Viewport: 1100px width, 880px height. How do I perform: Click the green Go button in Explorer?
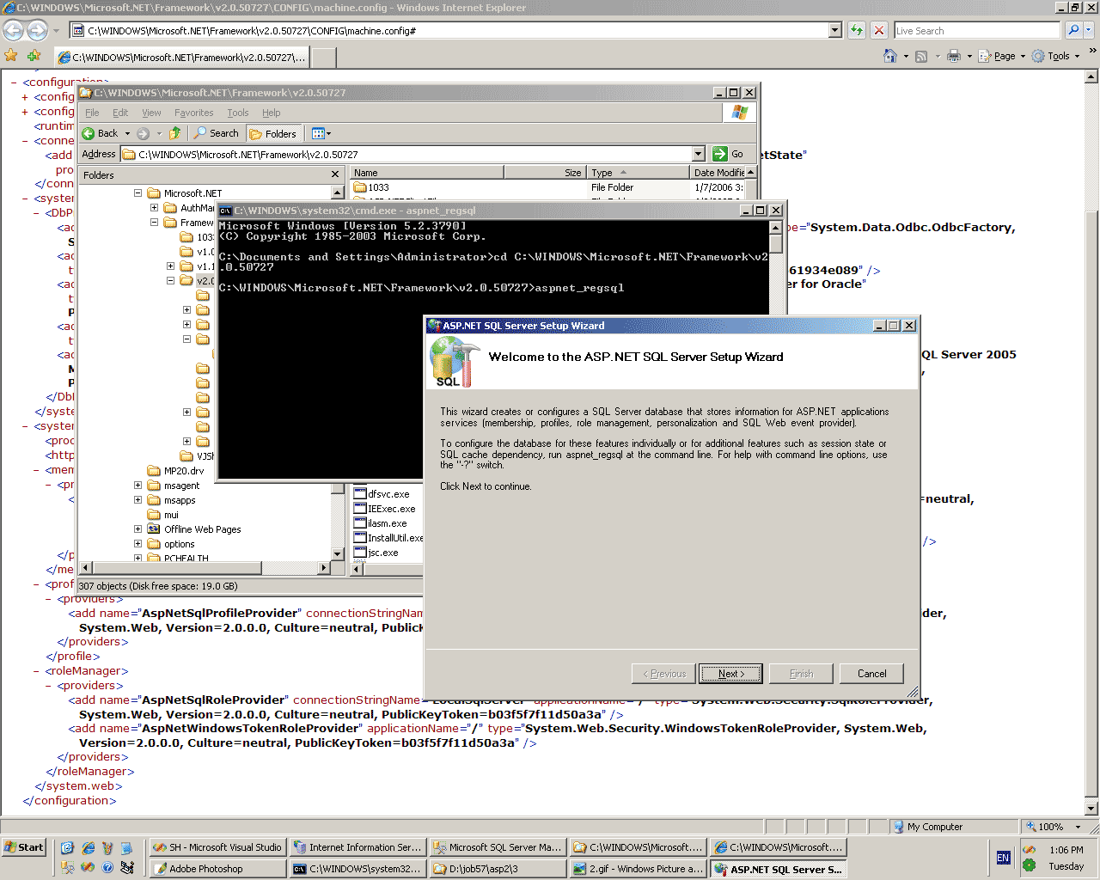[x=729, y=154]
